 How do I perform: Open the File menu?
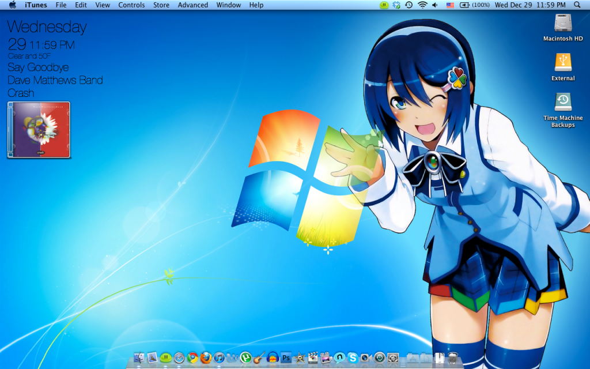pyautogui.click(x=61, y=5)
